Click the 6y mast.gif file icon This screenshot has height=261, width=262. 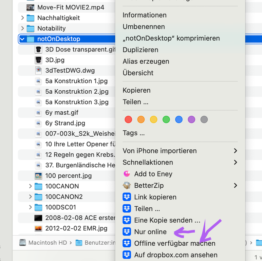click(38, 113)
